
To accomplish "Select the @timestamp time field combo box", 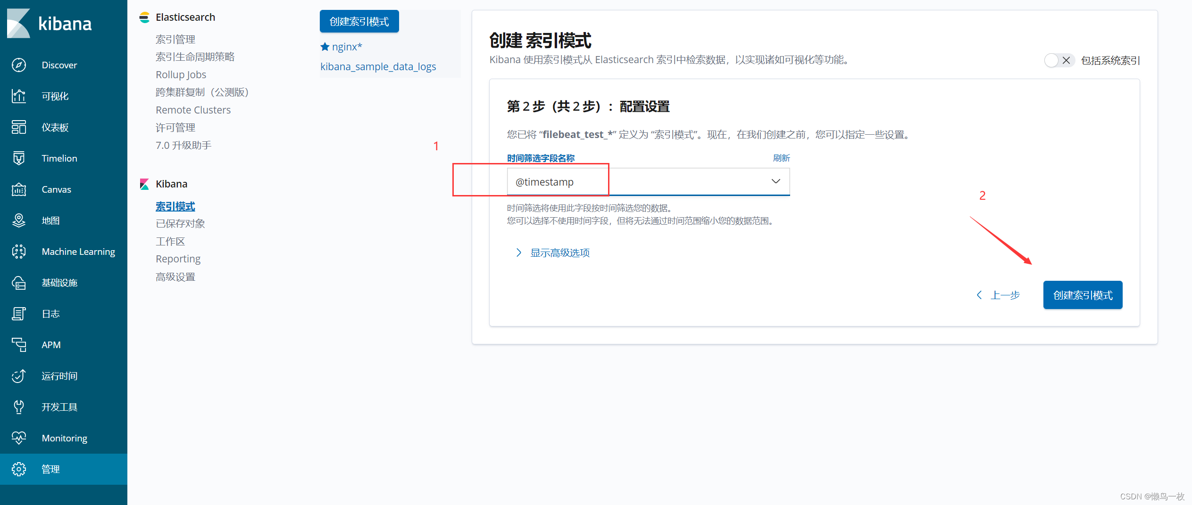I will point(648,182).
